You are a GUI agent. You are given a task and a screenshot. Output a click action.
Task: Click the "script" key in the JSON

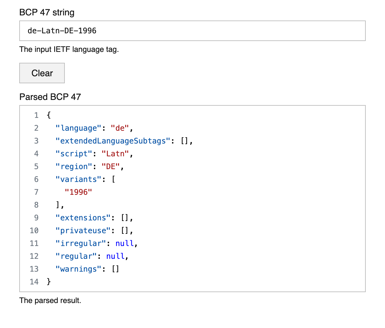(73, 153)
